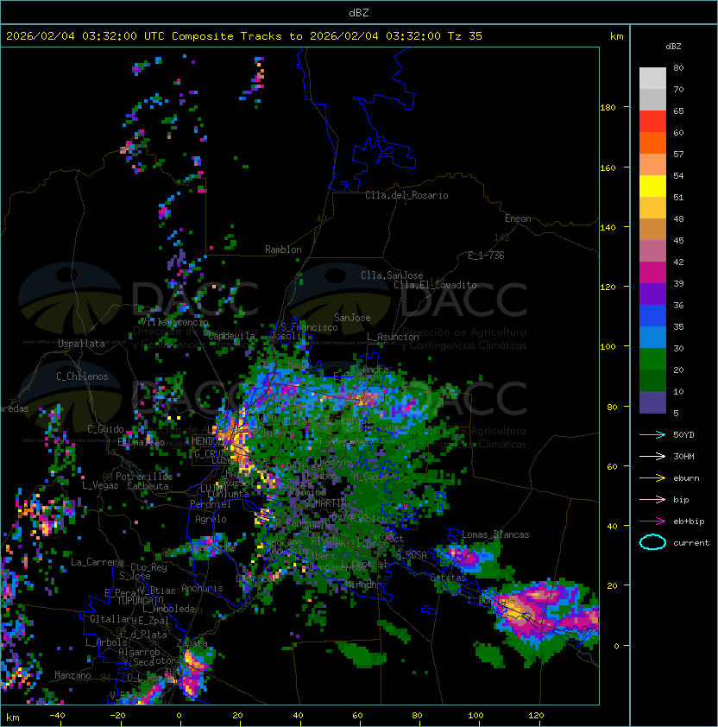718x727 pixels.
Task: Select the bright yellow swatch in dBZ scale
Action: coord(652,186)
